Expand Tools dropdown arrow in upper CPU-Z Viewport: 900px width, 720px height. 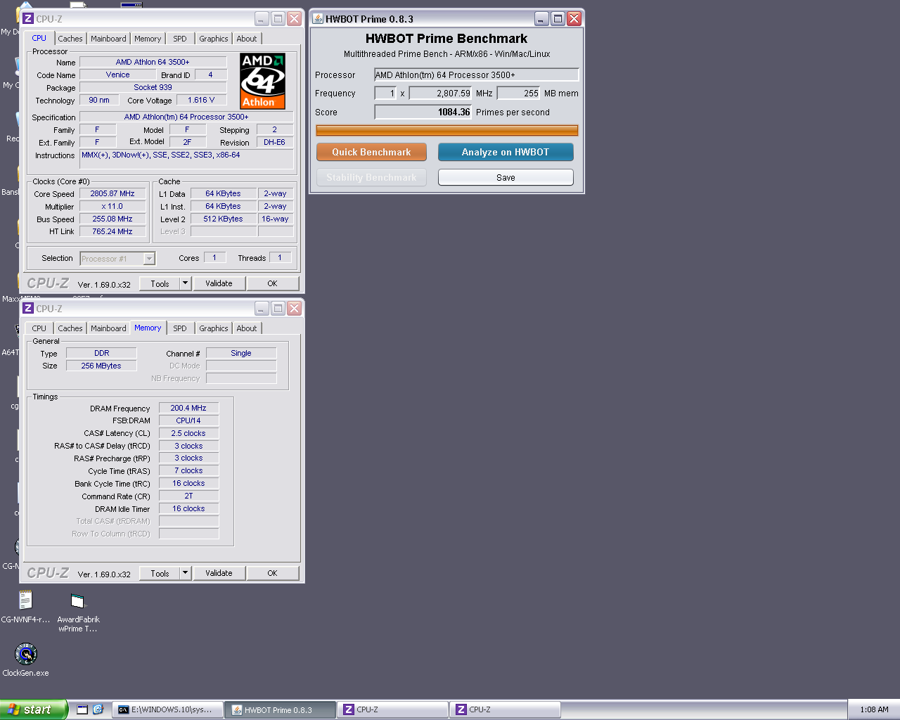[186, 283]
